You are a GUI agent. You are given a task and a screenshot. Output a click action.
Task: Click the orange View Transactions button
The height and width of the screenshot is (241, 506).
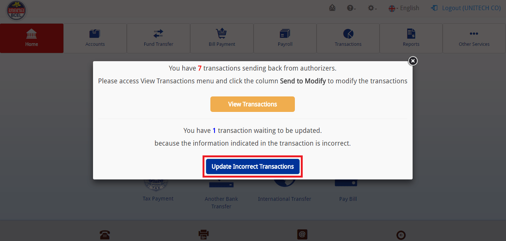click(252, 104)
